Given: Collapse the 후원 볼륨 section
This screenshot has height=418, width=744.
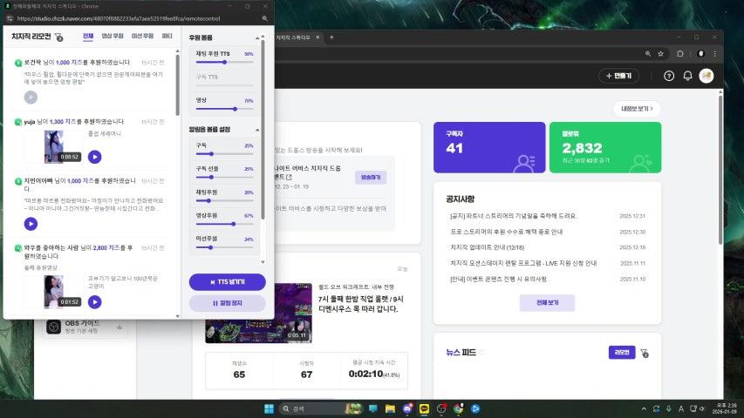Looking at the screenshot, I should click(257, 38).
